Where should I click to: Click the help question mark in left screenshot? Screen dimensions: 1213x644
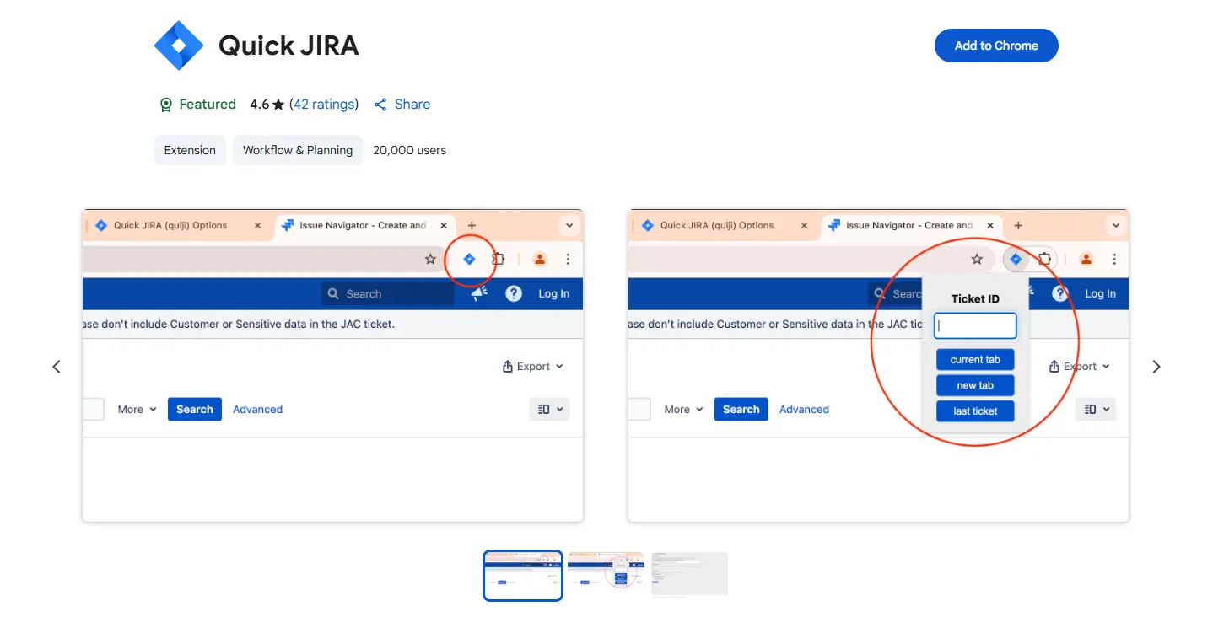[x=513, y=293]
